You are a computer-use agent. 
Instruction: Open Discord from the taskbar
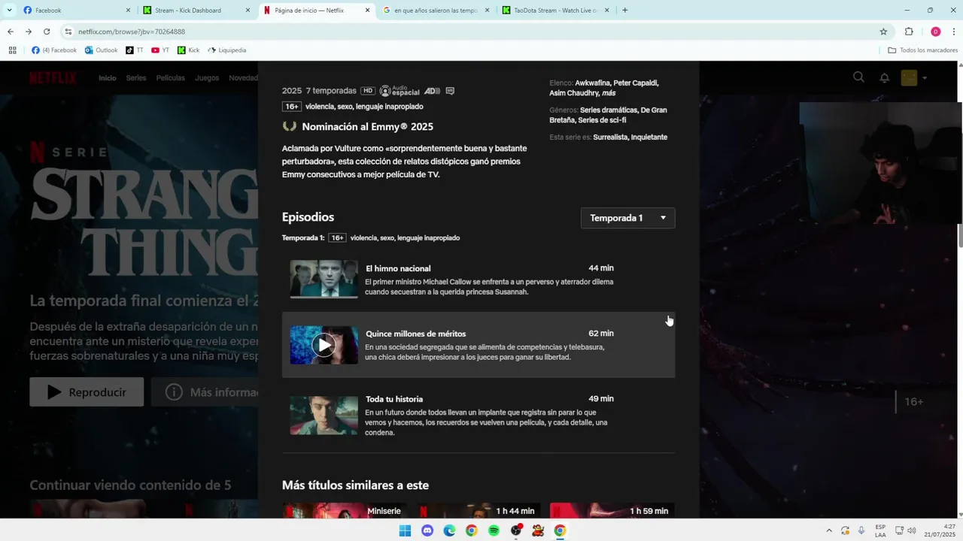point(427,530)
